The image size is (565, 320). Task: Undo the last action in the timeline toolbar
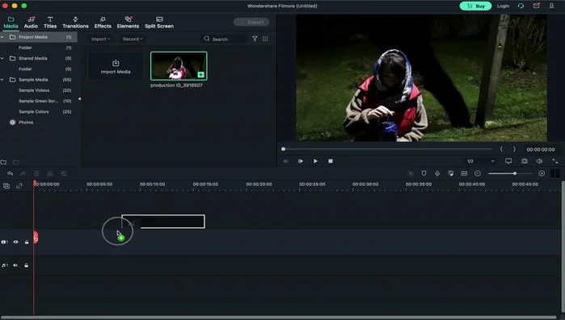(10, 173)
